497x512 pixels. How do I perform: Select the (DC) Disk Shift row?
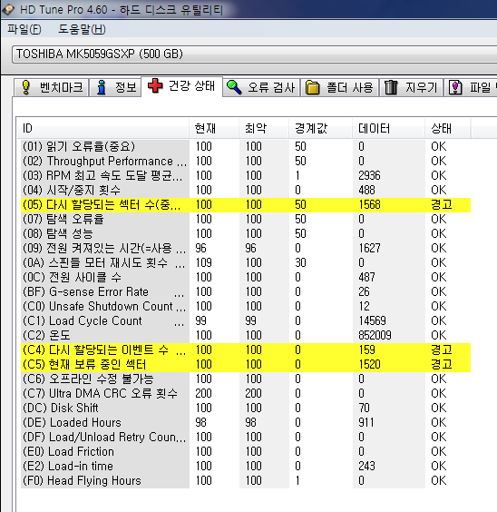(246, 409)
